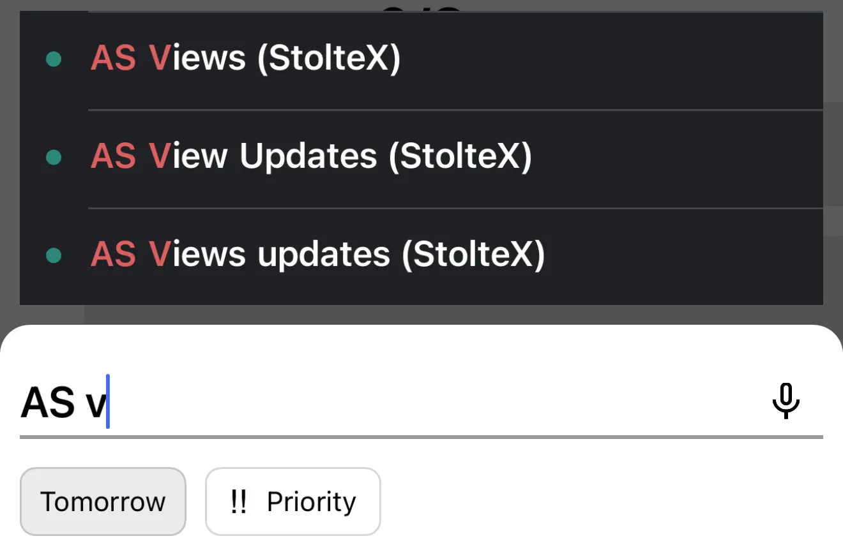This screenshot has width=843, height=543.
Task: Click the word Updates in the middle suggestion
Action: [308, 156]
